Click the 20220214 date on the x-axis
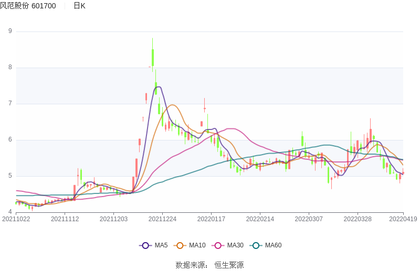The width and height of the screenshot is (420, 271). [260, 219]
